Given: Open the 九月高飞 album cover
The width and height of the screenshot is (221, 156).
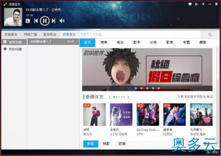Looking at the screenshot, I should click(x=201, y=114).
